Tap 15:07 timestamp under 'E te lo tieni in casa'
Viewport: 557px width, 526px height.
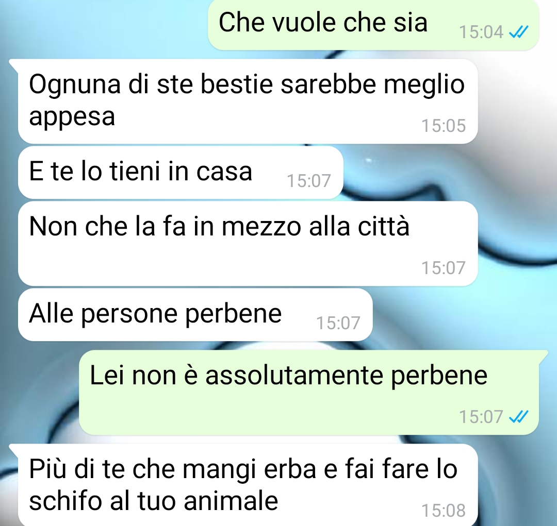(x=309, y=181)
